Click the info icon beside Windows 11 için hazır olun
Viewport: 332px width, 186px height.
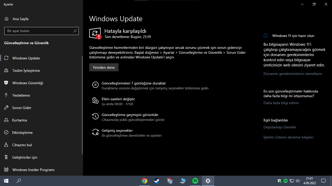click(x=265, y=36)
